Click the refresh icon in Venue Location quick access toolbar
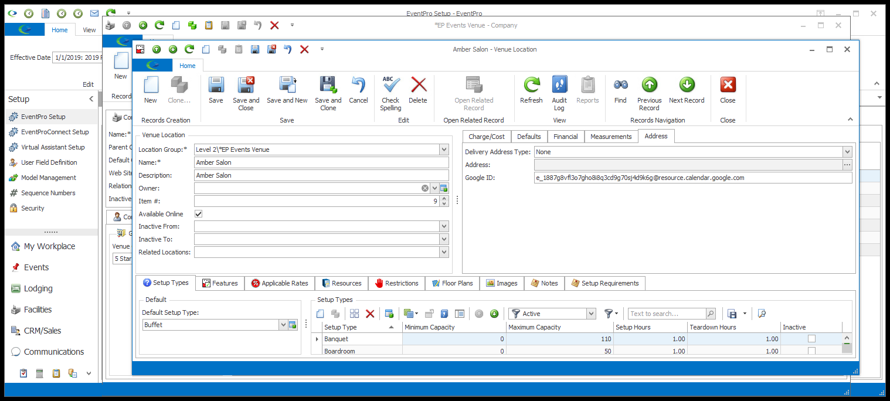The image size is (890, 401). pyautogui.click(x=189, y=50)
